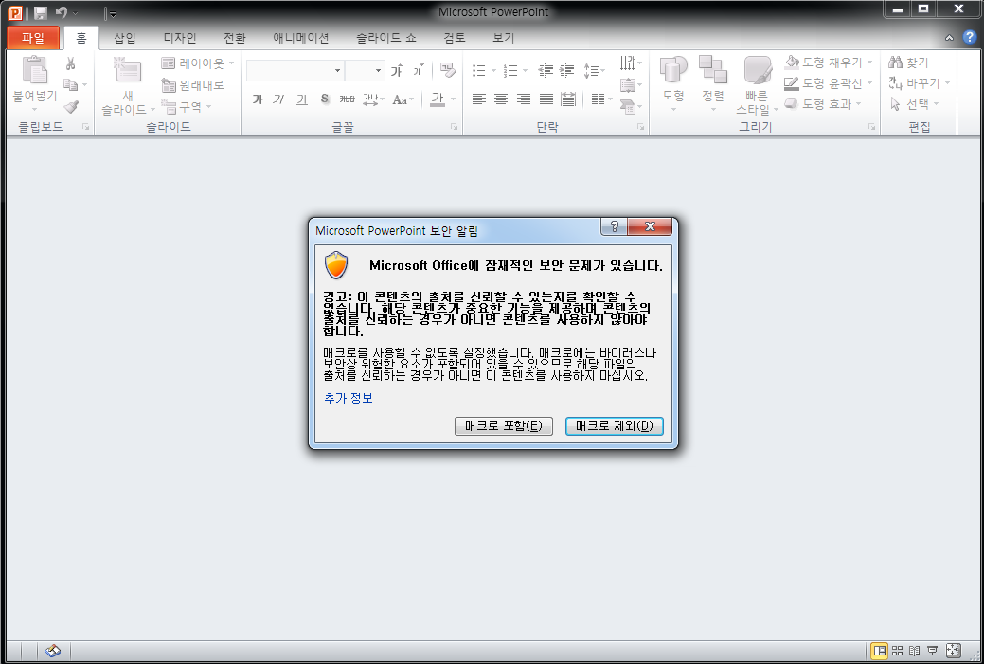Screen dimensions: 984x664
Task: Toggle text Shadow S button
Action: [x=325, y=99]
